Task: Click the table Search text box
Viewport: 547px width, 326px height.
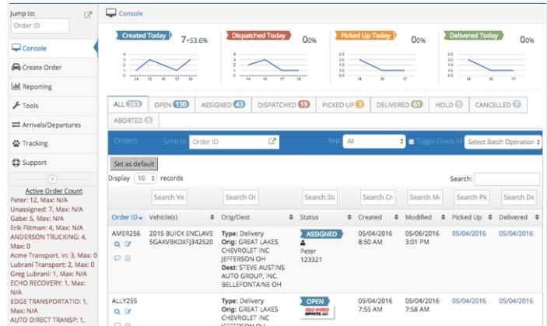Action: [507, 179]
